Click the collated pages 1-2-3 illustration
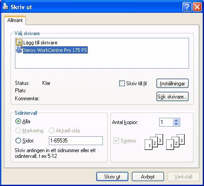The image size is (204, 186). pyautogui.click(x=164, y=142)
